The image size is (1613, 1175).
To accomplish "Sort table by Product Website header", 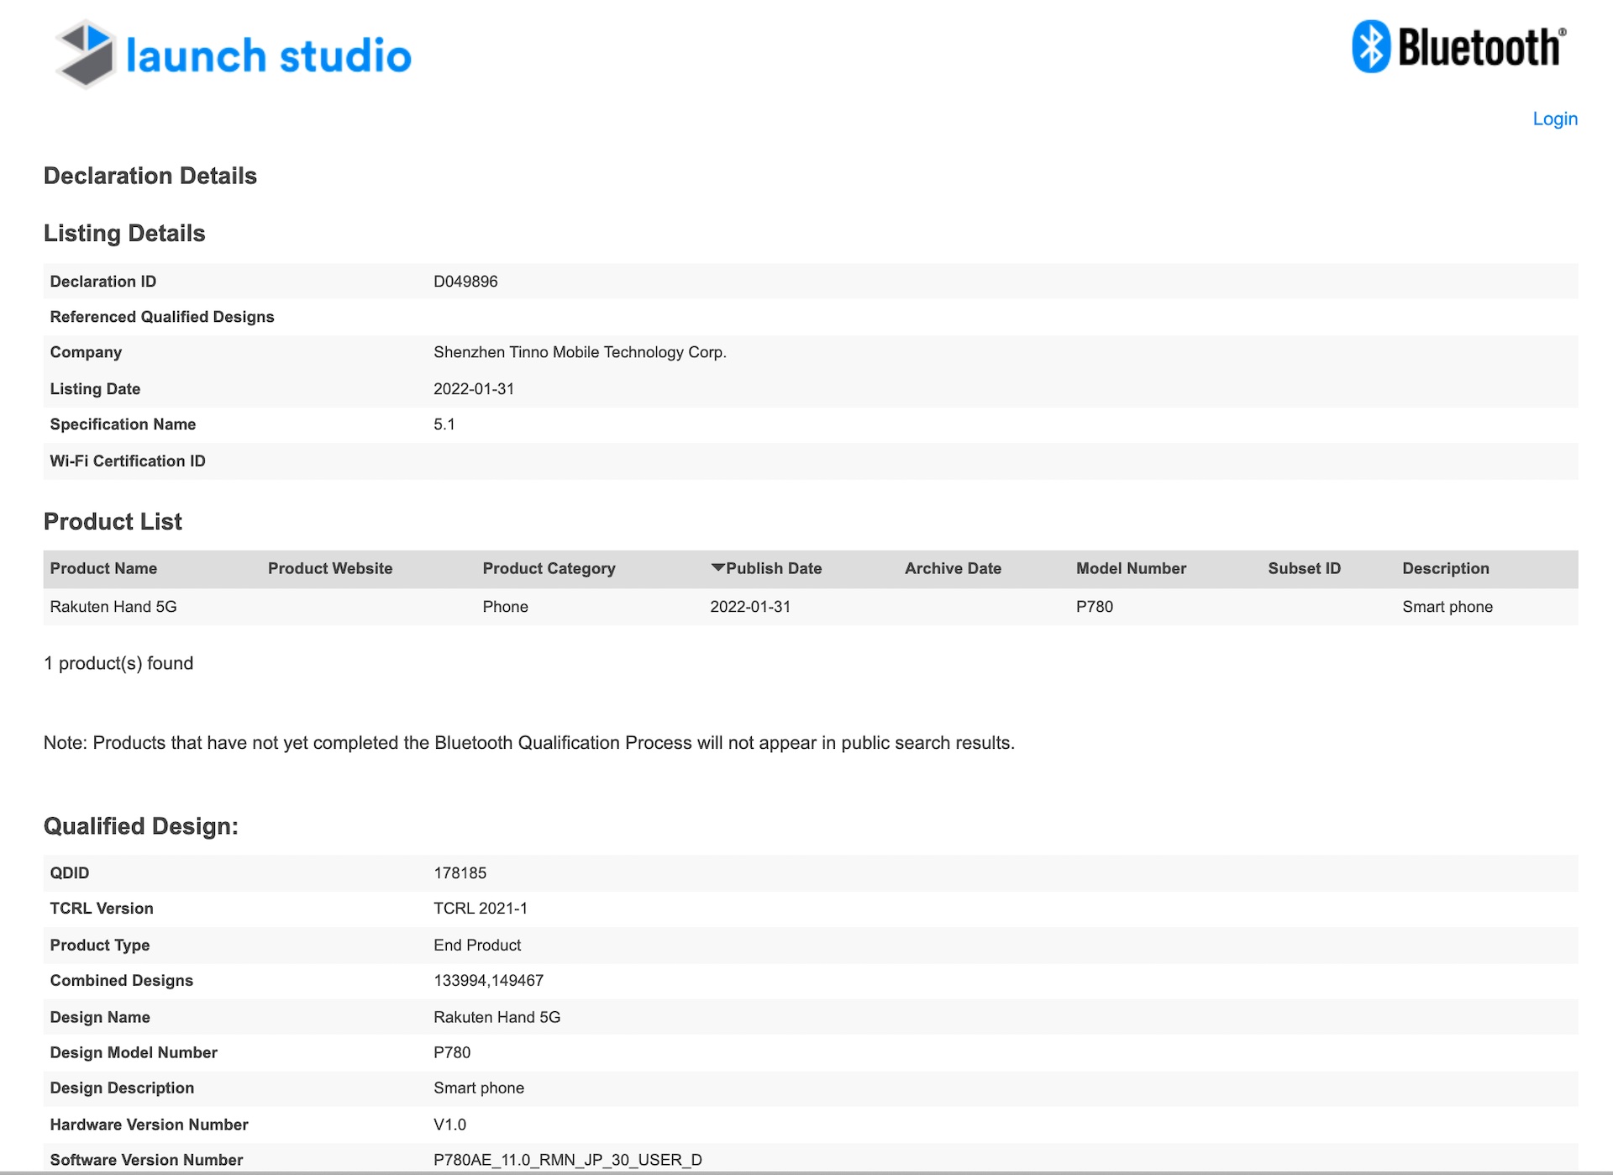I will pos(330,568).
